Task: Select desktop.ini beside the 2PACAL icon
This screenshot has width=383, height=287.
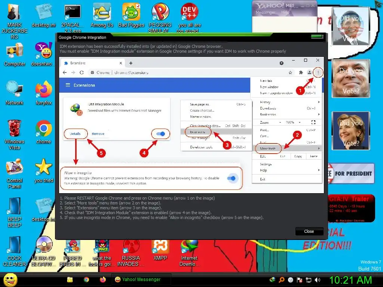Action: coord(43,15)
